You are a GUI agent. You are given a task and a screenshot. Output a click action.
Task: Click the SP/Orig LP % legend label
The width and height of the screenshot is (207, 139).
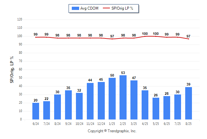(x=122, y=8)
